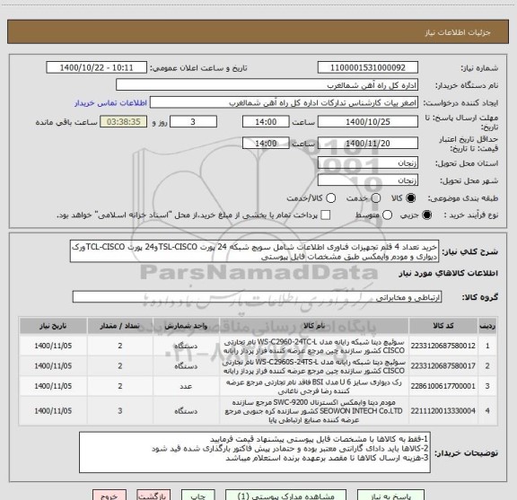Click the بازگشت button
Image resolution: width=517 pixels, height=500 pixels.
coord(153,496)
